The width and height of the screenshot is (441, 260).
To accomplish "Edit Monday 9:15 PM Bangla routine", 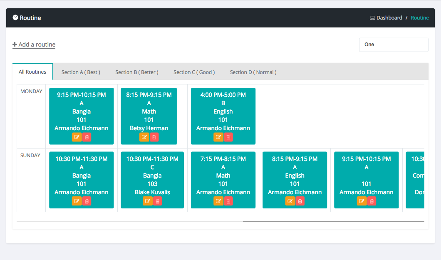I will [x=77, y=137].
